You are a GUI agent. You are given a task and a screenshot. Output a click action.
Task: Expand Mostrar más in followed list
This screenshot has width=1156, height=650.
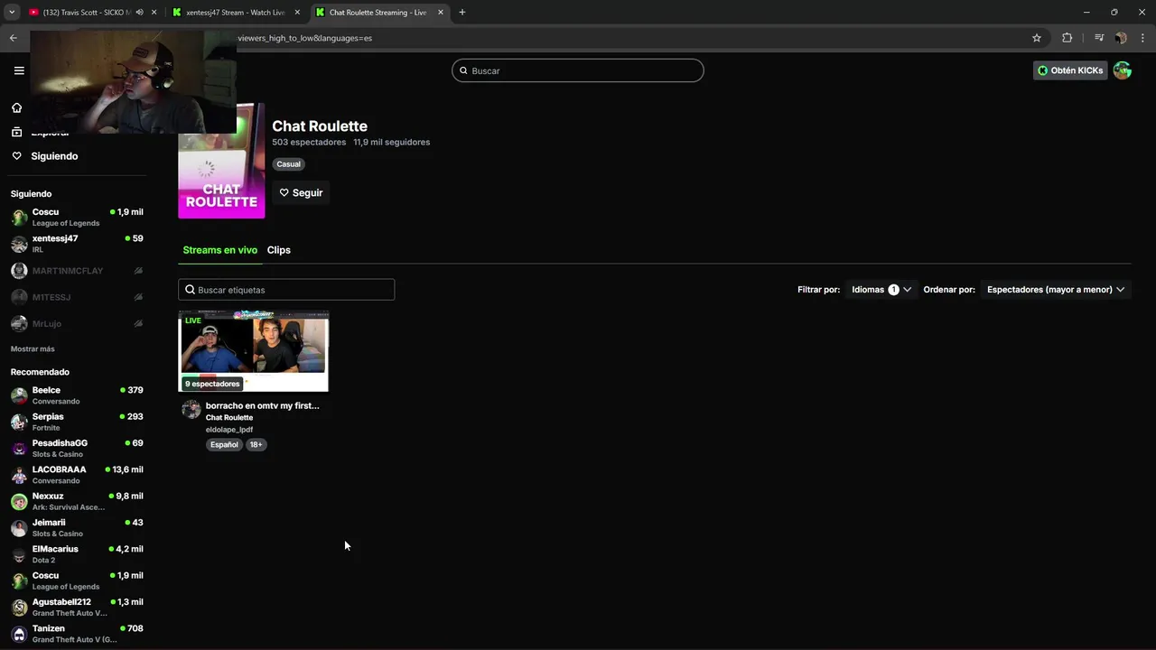pos(33,348)
